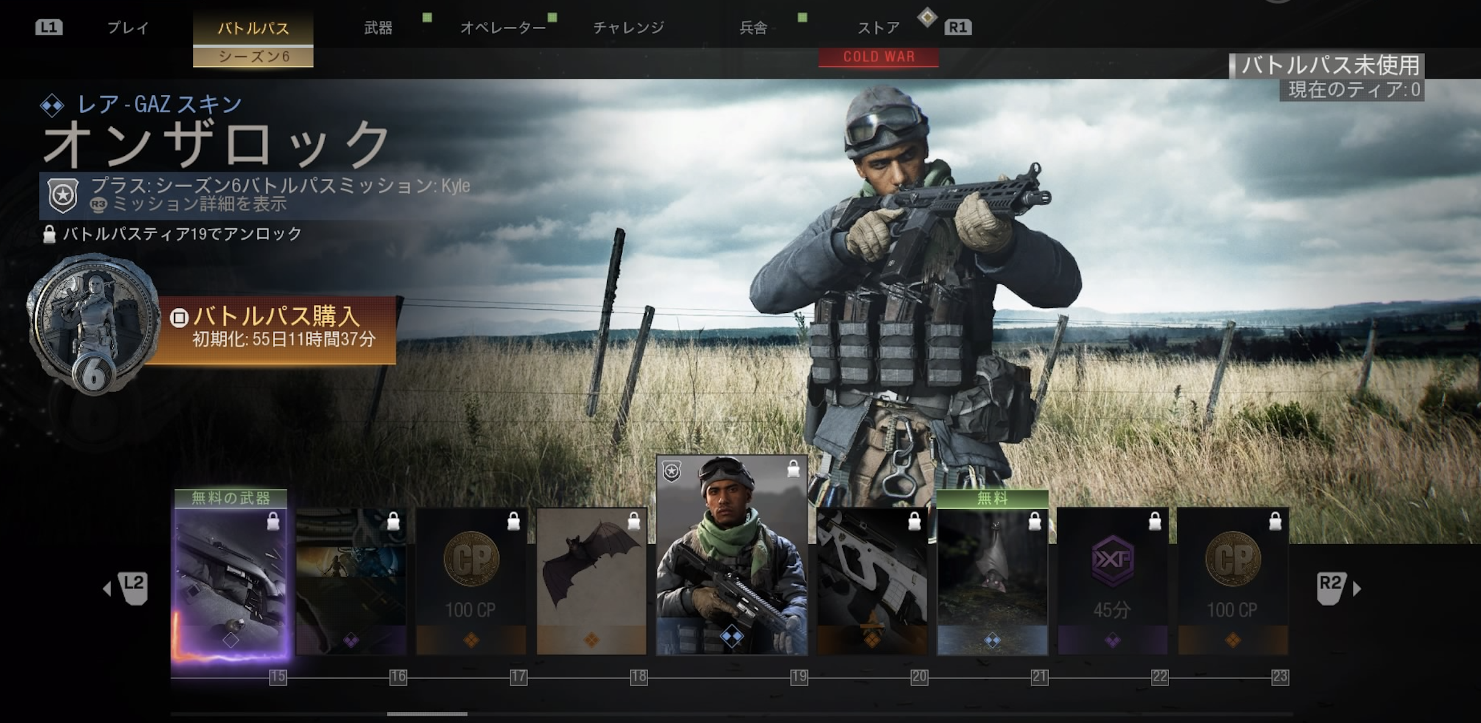Screen dimensions: 1481x723
Task: Click tier marker 23 on timeline
Action: pos(1280,677)
